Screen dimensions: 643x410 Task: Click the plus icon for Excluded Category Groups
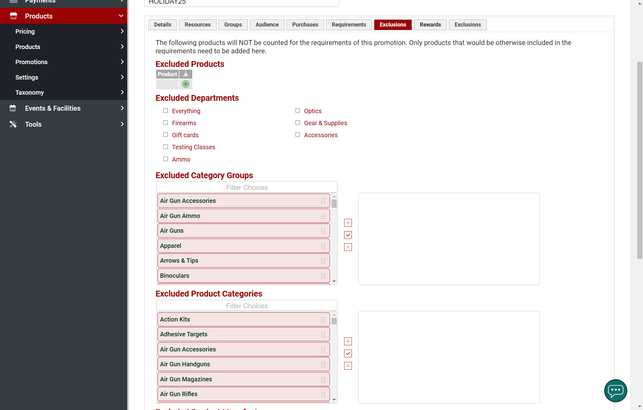click(348, 223)
